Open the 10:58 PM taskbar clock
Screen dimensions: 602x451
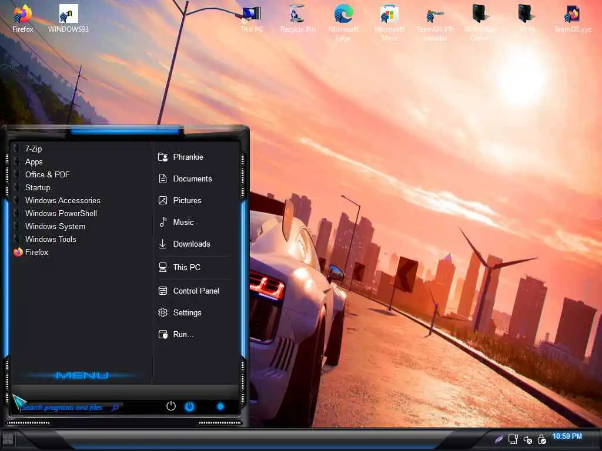tap(567, 436)
